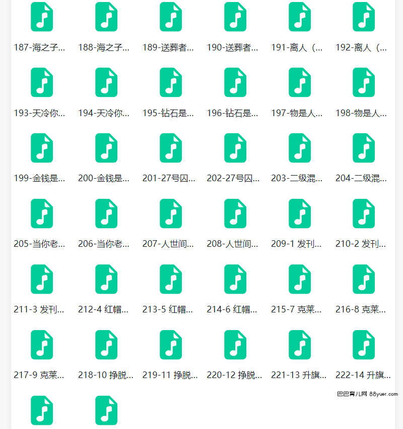Click the 192-离人 music file icon
This screenshot has width=403, height=429.
coord(364,17)
